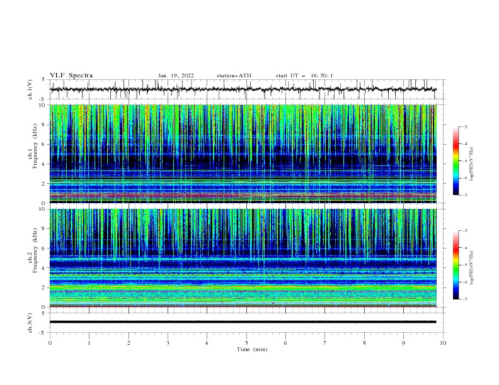Viewport: 499px width, 385px height.
Task: Click the 'ch.1(V)' waveform axis label
Action: pyautogui.click(x=30, y=89)
